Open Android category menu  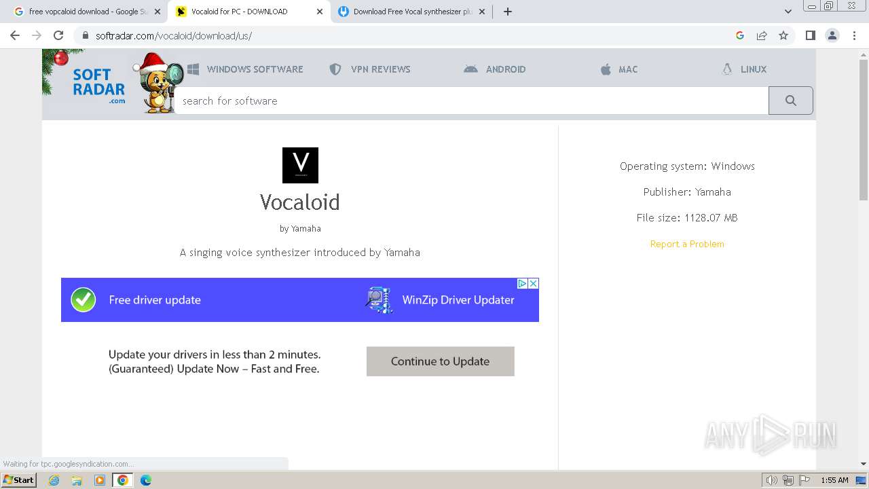click(495, 69)
